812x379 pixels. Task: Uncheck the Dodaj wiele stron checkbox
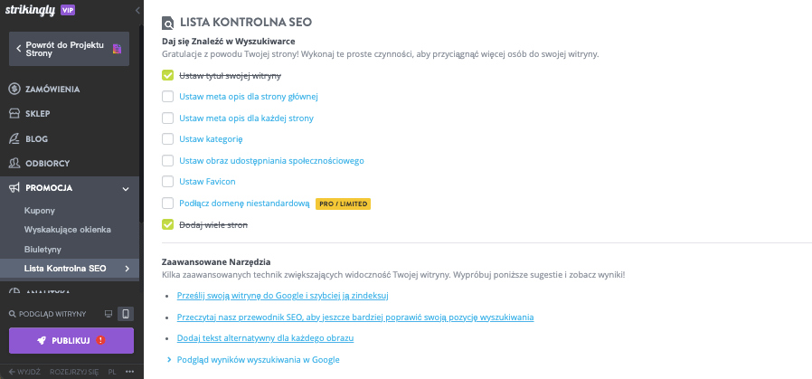click(168, 224)
